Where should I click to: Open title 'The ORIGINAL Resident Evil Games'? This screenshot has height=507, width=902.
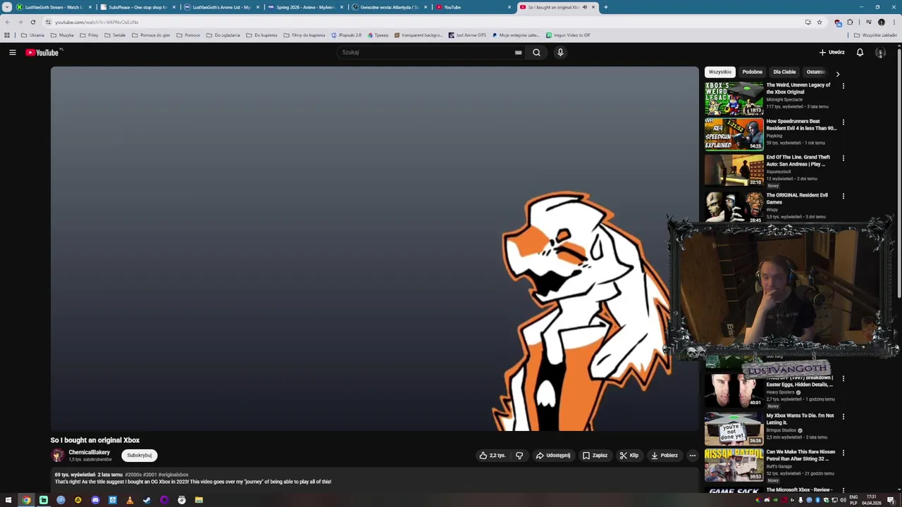point(797,199)
